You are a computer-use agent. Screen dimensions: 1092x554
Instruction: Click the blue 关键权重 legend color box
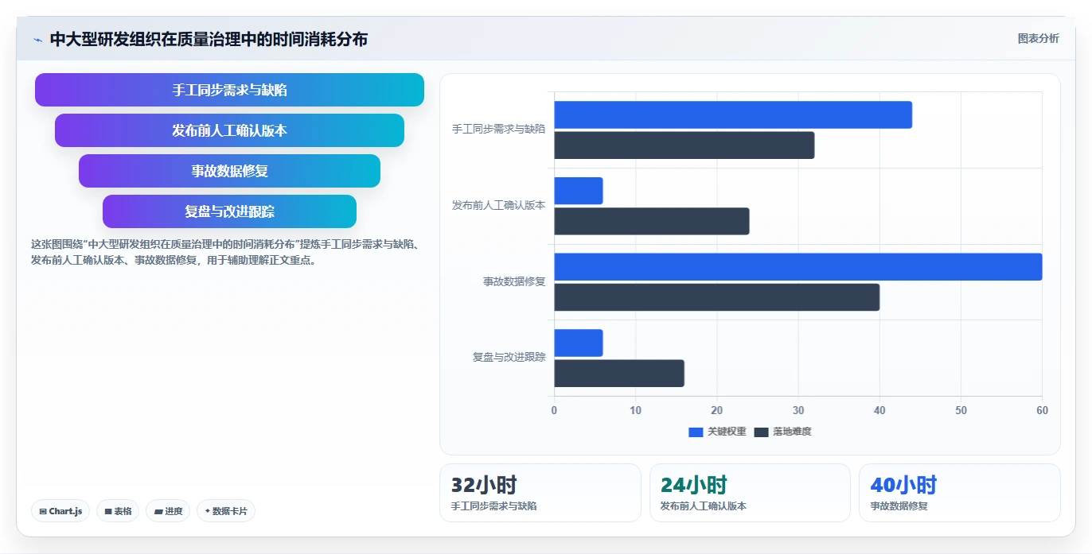[x=696, y=432]
